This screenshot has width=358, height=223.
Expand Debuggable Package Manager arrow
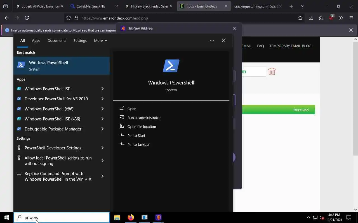pos(102,129)
